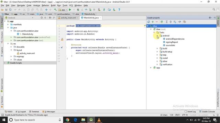Screen dimensions: 220x123
Task: Click the Open file toolbar icon
Action: pyautogui.click(x=2, y=10)
